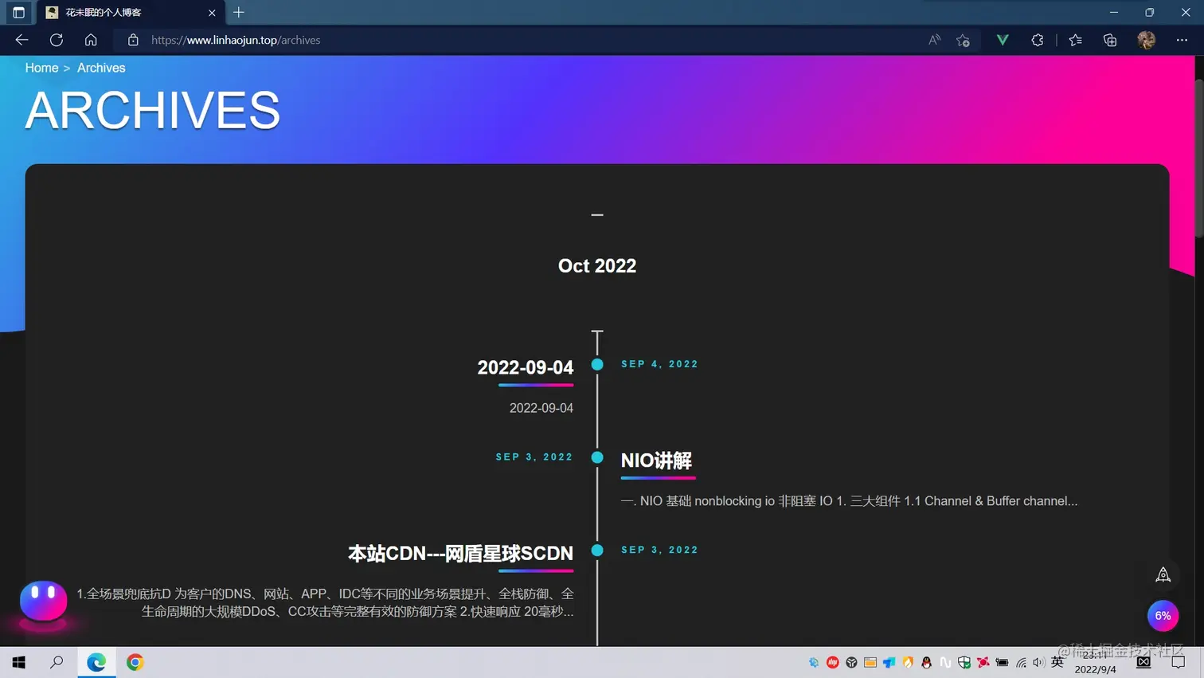Open the 本站CDN---网盾星球SCDN article
Image resolution: width=1204 pixels, height=678 pixels.
(460, 553)
